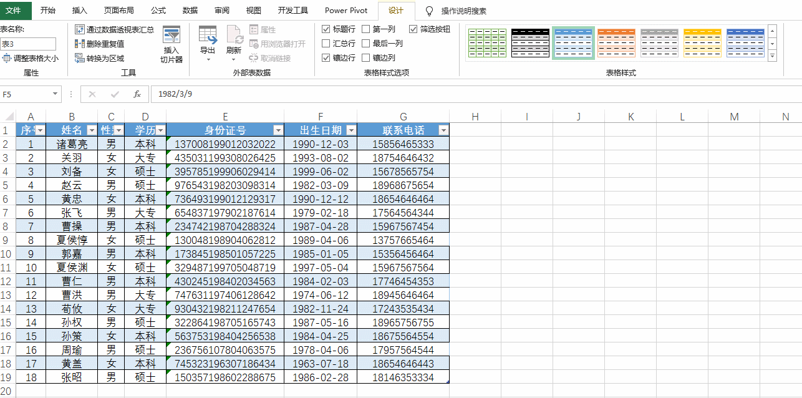Image resolution: width=802 pixels, height=398 pixels.
Task: Toggle Banded Columns (镶边列) checkbox
Action: click(366, 57)
